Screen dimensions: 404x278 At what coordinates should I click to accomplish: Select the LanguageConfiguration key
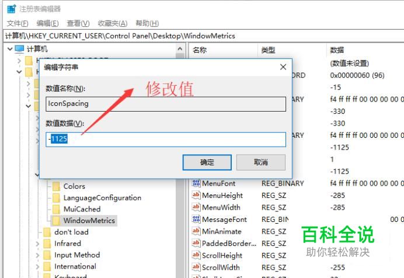[x=102, y=198]
